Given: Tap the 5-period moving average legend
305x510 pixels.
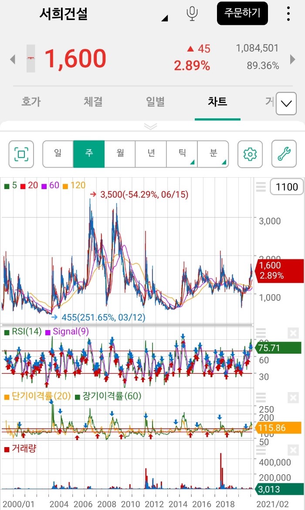Looking at the screenshot, I should pyautogui.click(x=11, y=186).
